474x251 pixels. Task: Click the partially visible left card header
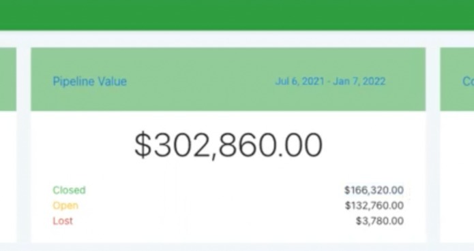coord(8,80)
